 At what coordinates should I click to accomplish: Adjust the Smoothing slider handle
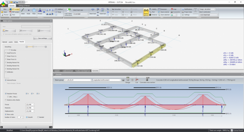(x=33, y=47)
